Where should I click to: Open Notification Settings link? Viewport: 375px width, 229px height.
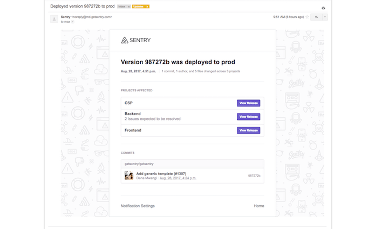[x=138, y=206]
